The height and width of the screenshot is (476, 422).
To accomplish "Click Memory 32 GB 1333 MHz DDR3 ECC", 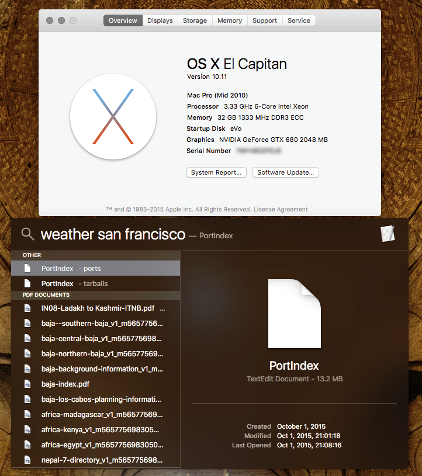I will click(245, 118).
